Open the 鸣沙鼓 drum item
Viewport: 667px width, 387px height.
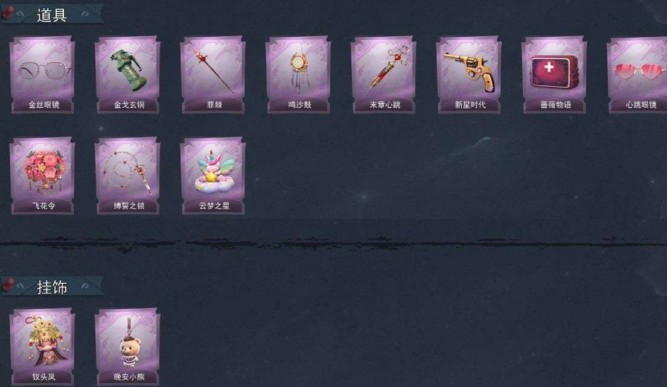pos(299,75)
